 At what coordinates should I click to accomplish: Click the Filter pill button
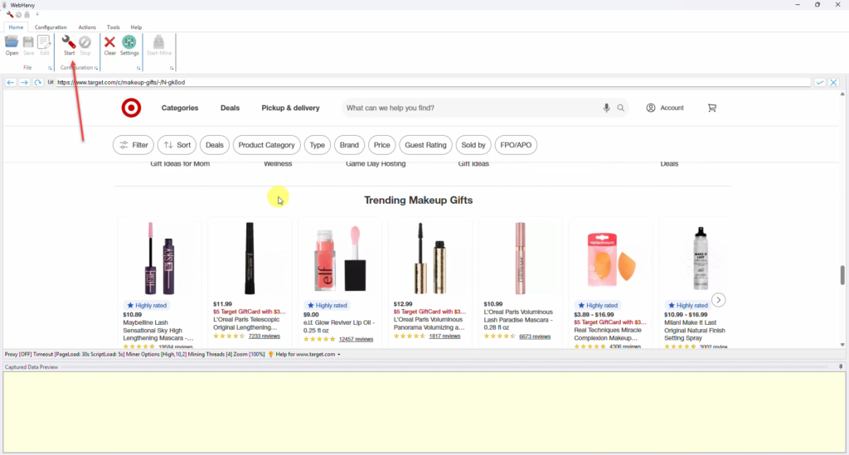click(x=133, y=145)
